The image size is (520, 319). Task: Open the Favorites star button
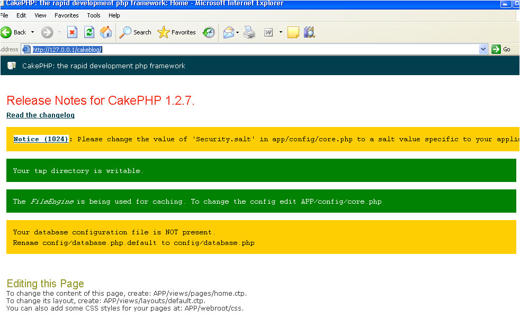tap(177, 32)
